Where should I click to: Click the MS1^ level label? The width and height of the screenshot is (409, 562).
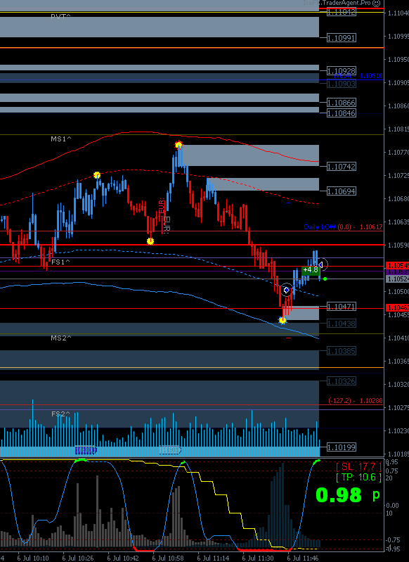(x=61, y=139)
